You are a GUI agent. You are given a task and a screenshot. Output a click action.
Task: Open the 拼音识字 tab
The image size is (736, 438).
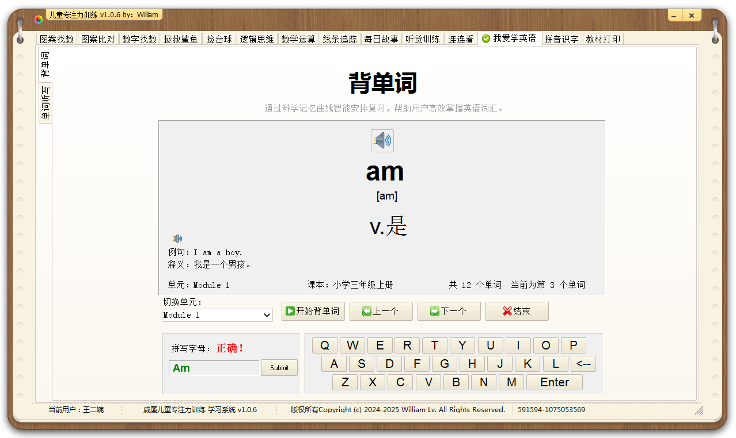click(x=562, y=39)
